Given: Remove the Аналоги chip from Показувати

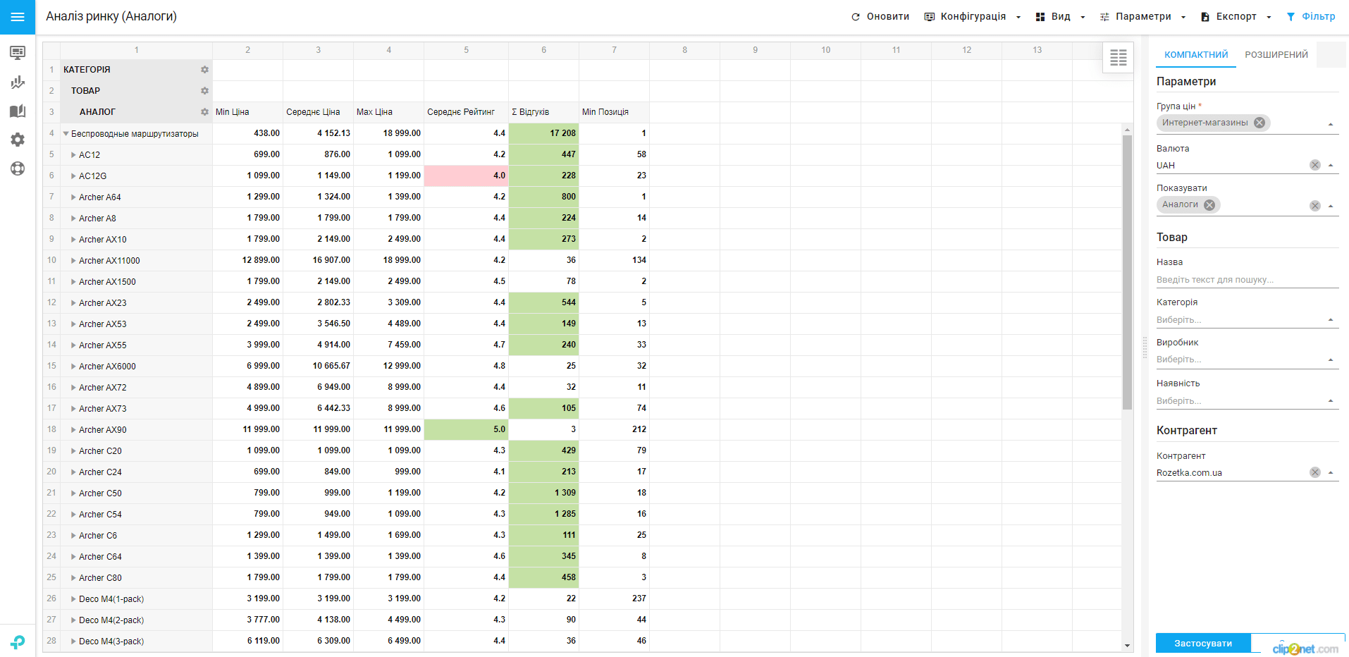Looking at the screenshot, I should [x=1209, y=205].
